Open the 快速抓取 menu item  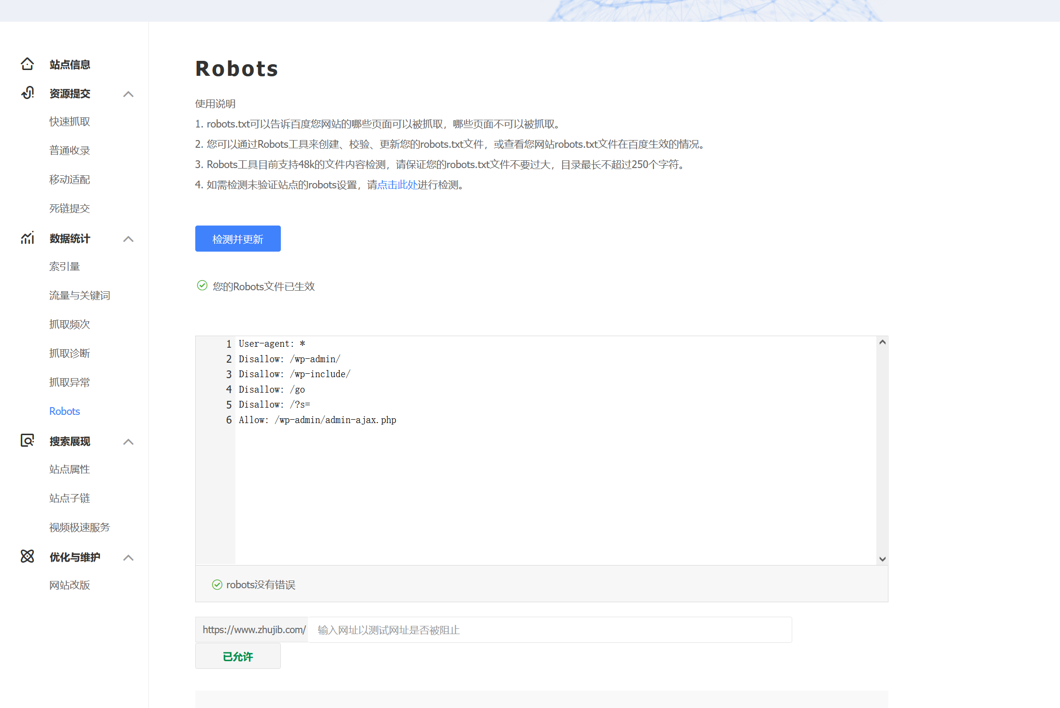(70, 122)
